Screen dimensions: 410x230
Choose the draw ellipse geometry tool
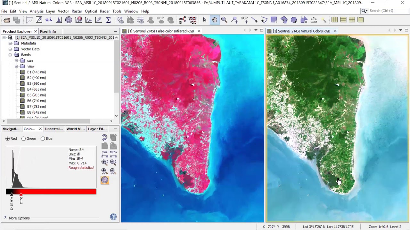pos(294,20)
